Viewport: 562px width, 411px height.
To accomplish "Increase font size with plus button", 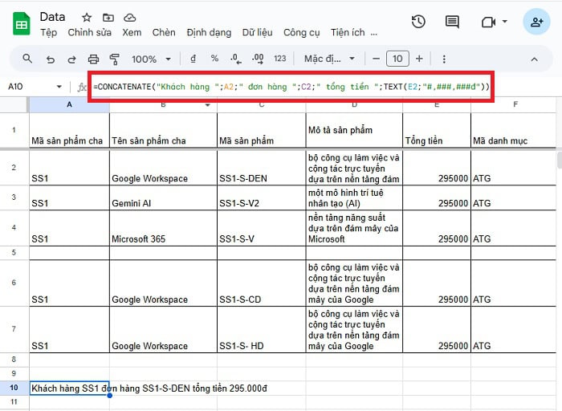I will pyautogui.click(x=419, y=59).
